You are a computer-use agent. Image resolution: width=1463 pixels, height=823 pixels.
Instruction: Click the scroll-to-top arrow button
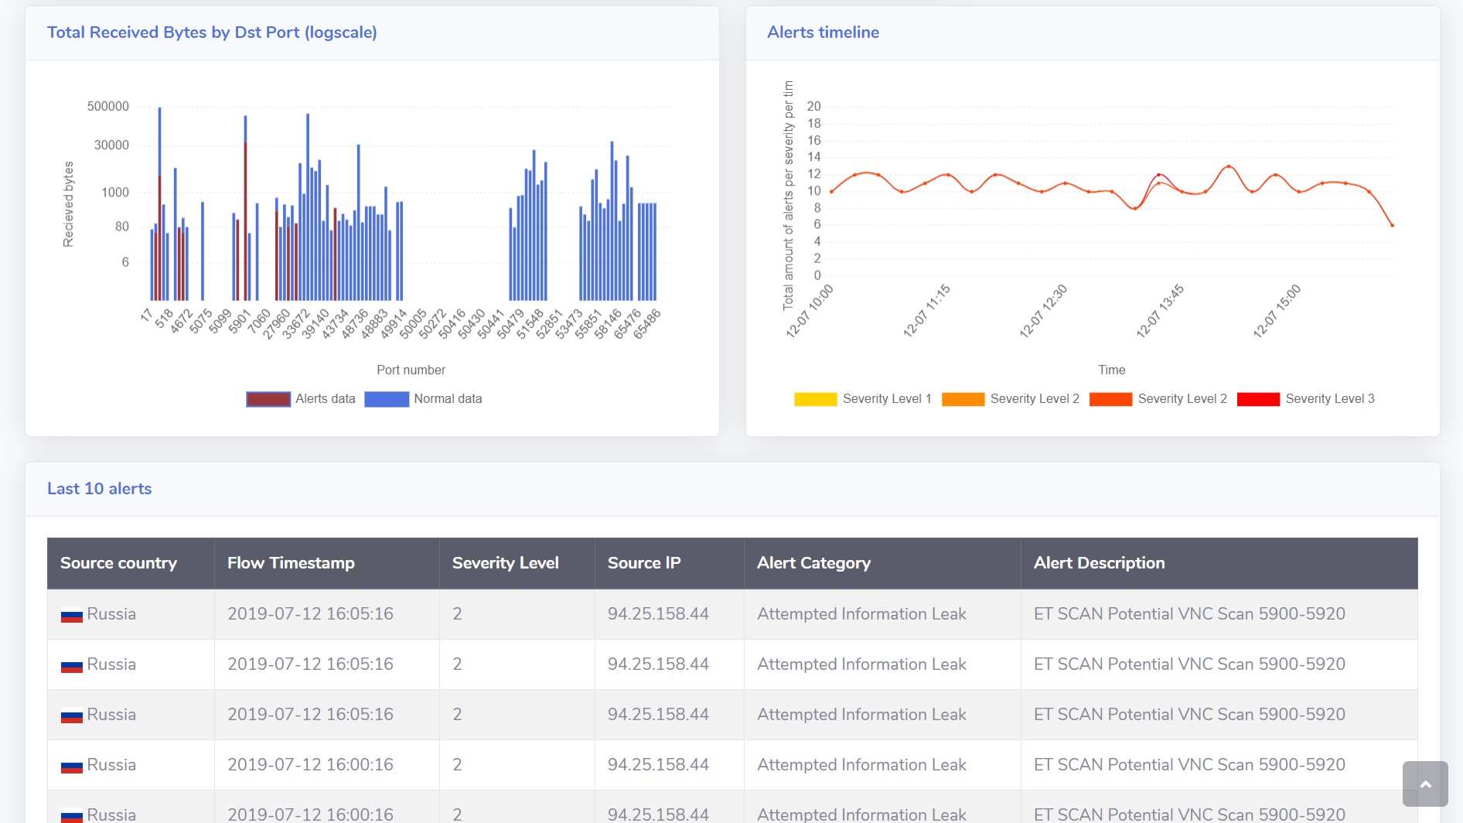point(1425,784)
